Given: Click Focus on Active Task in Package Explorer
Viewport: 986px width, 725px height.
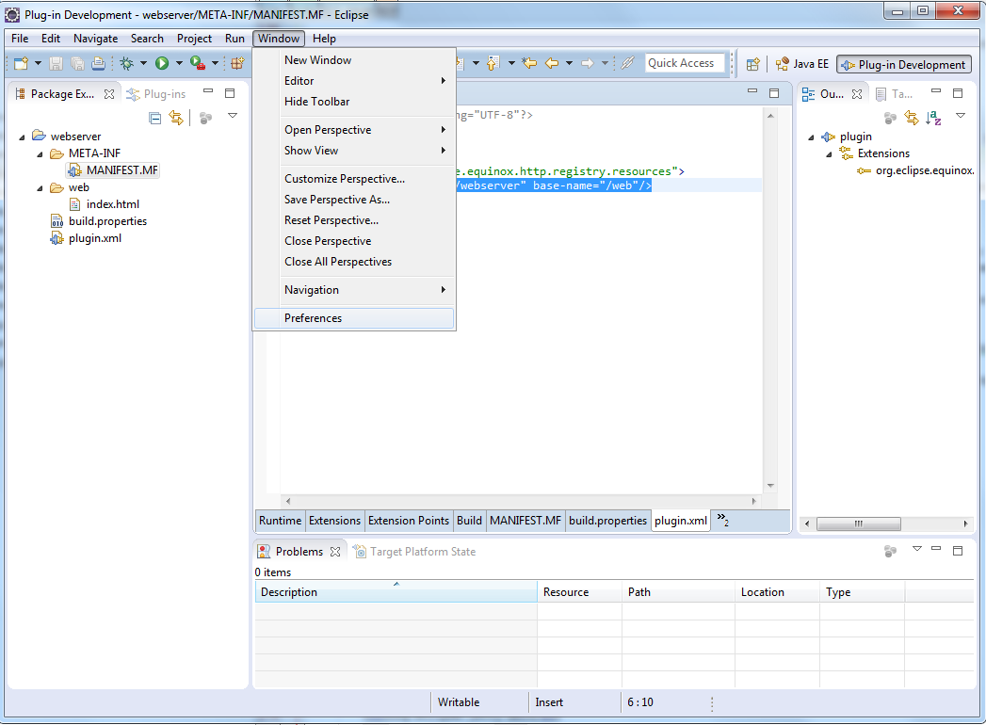Looking at the screenshot, I should click(205, 118).
